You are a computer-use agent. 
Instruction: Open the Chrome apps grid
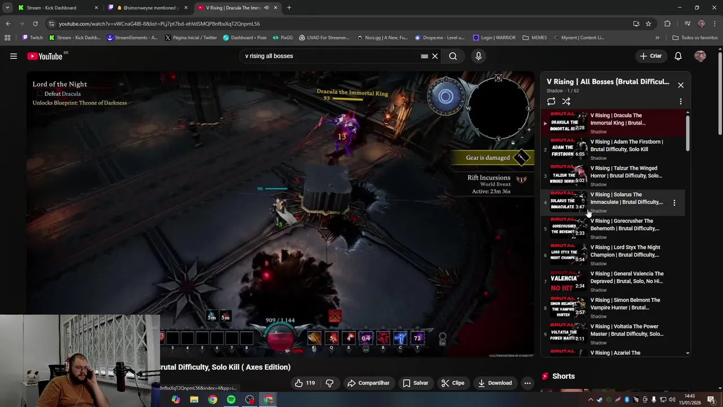coord(7,38)
